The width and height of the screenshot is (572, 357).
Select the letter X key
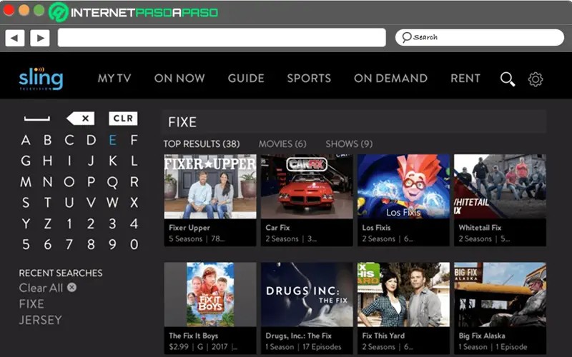tap(134, 203)
